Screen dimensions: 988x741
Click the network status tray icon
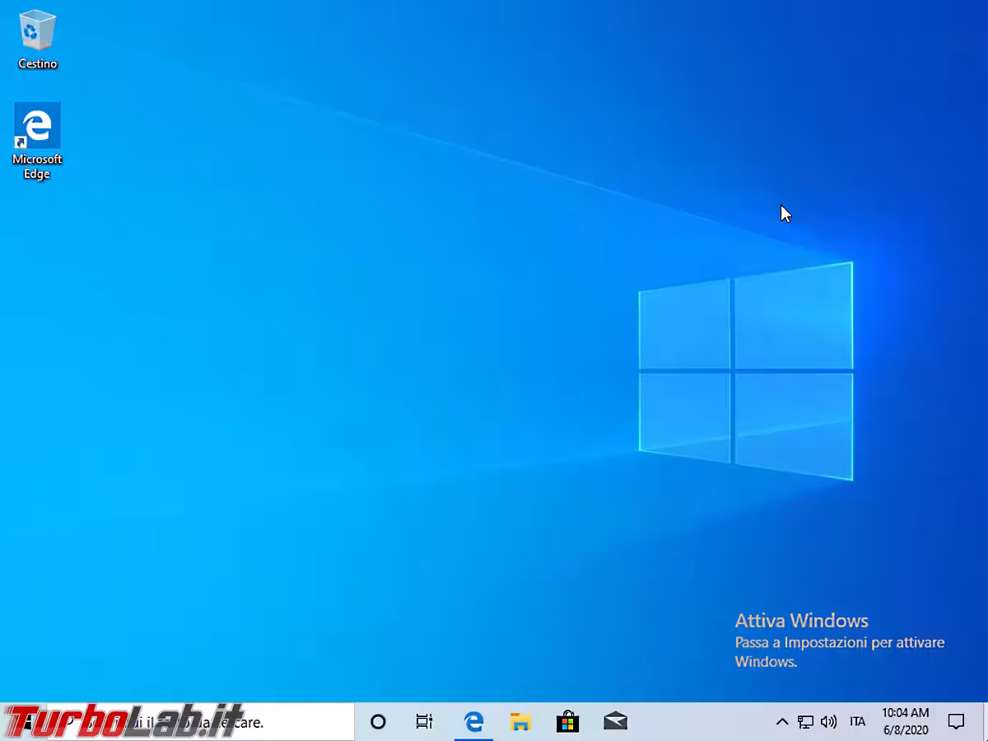tap(805, 722)
